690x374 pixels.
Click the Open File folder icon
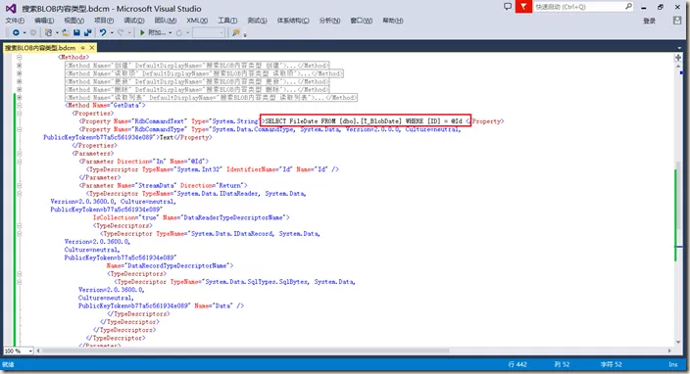[x=66, y=32]
